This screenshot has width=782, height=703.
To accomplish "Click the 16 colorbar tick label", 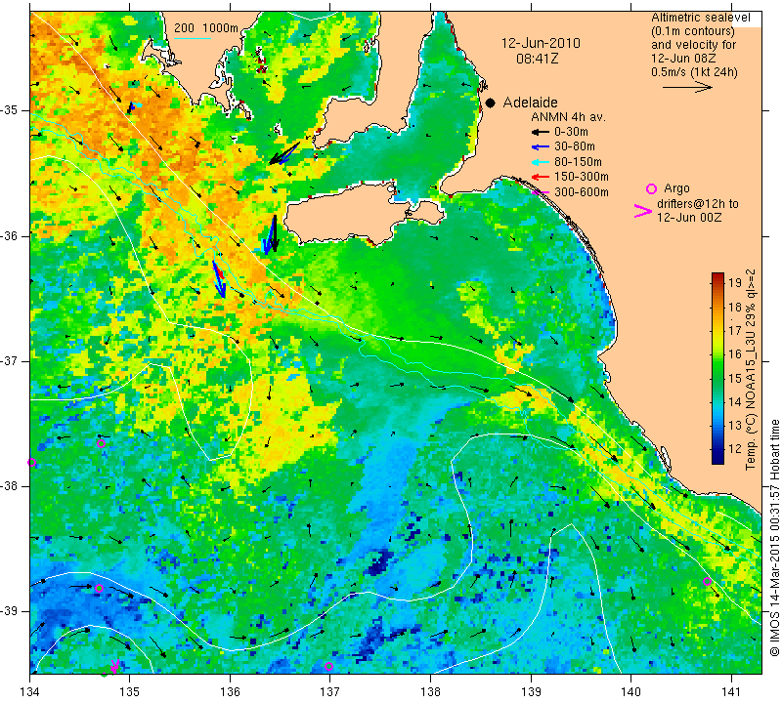I will coord(735,354).
